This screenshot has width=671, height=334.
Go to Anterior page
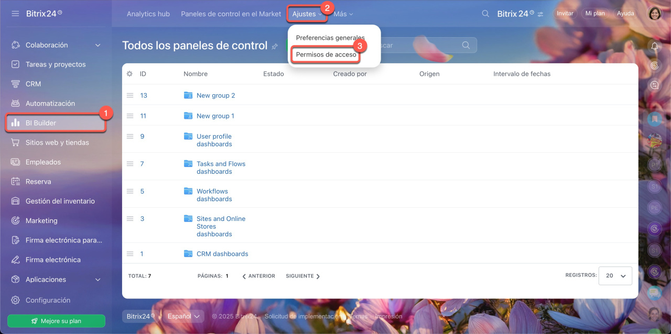pos(258,276)
